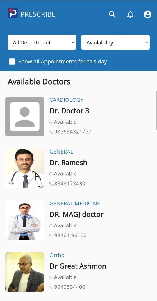Tap phone icon beside 987654321777
The height and width of the screenshot is (301, 157).
pos(51,132)
